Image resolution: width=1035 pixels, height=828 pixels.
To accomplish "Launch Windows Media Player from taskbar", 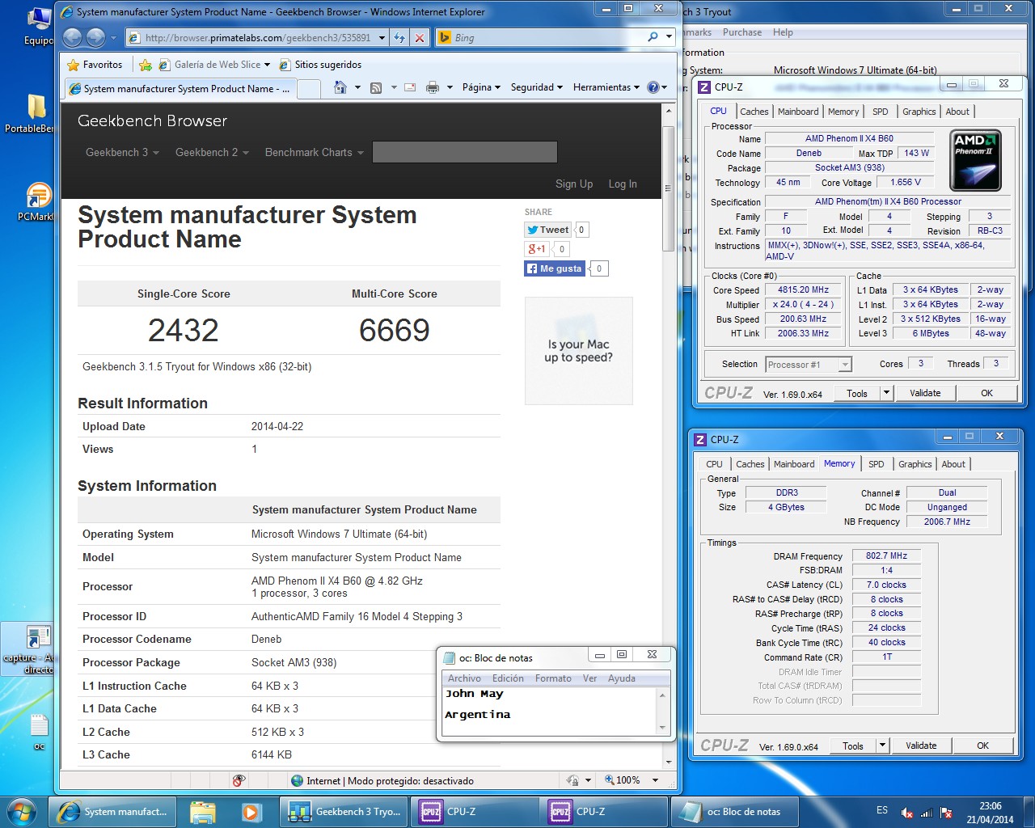I will (x=251, y=812).
